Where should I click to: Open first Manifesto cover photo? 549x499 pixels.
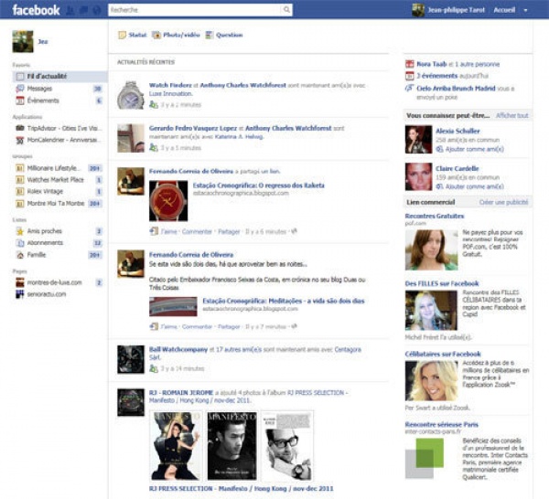tap(176, 446)
